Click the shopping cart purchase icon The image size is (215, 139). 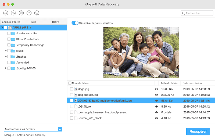37,13
